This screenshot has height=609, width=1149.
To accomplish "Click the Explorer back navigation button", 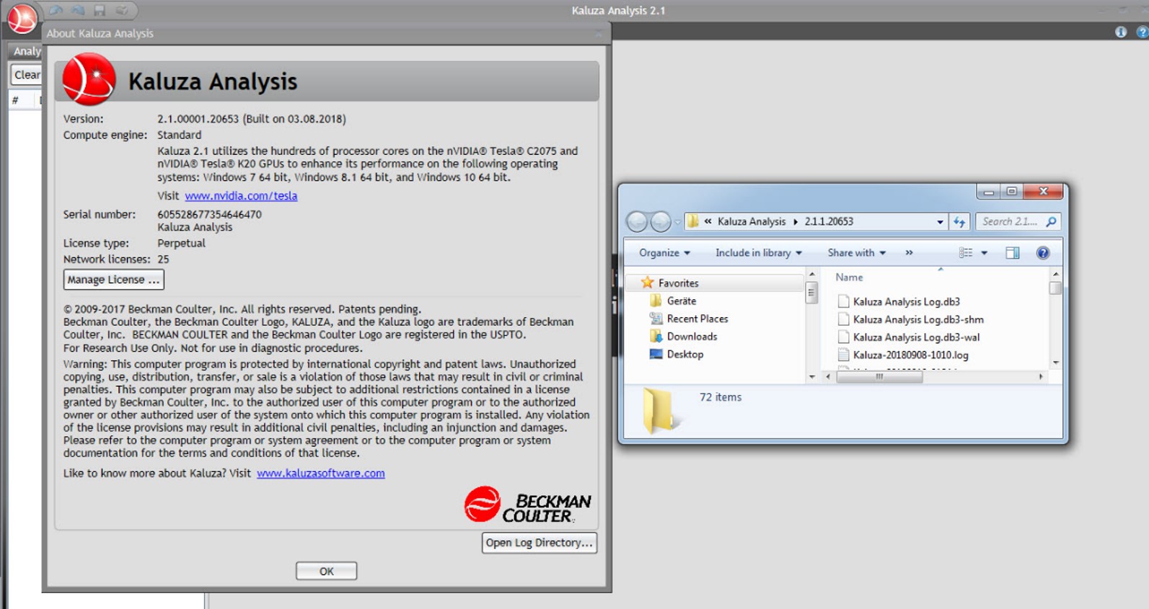I will pos(637,221).
